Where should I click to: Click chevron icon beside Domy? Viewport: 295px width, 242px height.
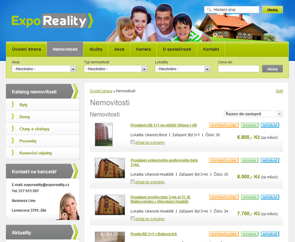pyautogui.click(x=12, y=117)
